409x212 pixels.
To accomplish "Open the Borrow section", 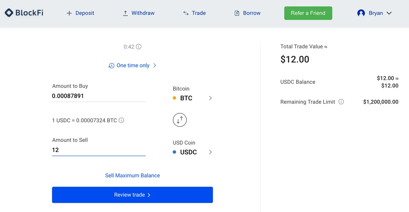I will pyautogui.click(x=247, y=13).
